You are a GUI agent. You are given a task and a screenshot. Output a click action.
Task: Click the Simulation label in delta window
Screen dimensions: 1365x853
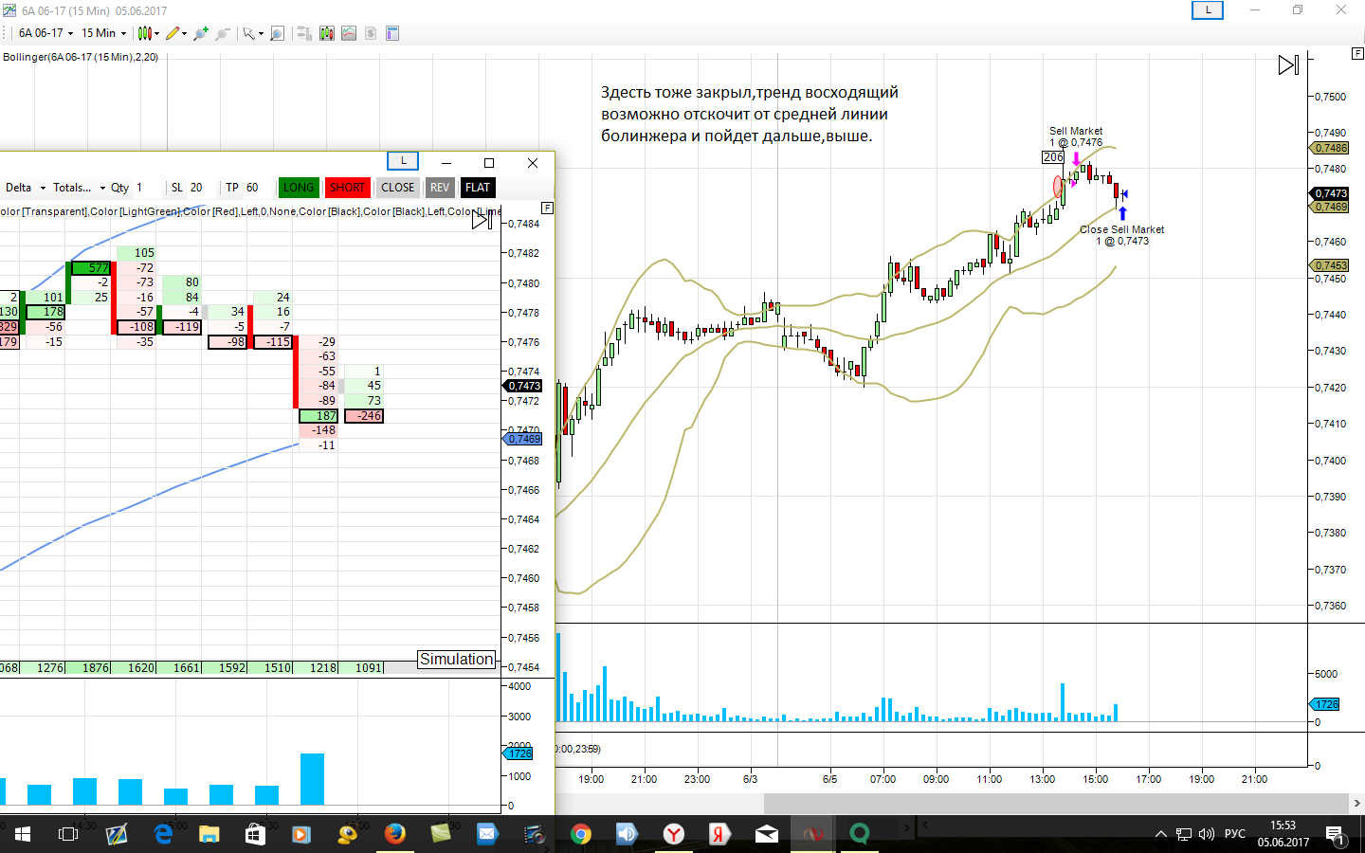(x=457, y=660)
